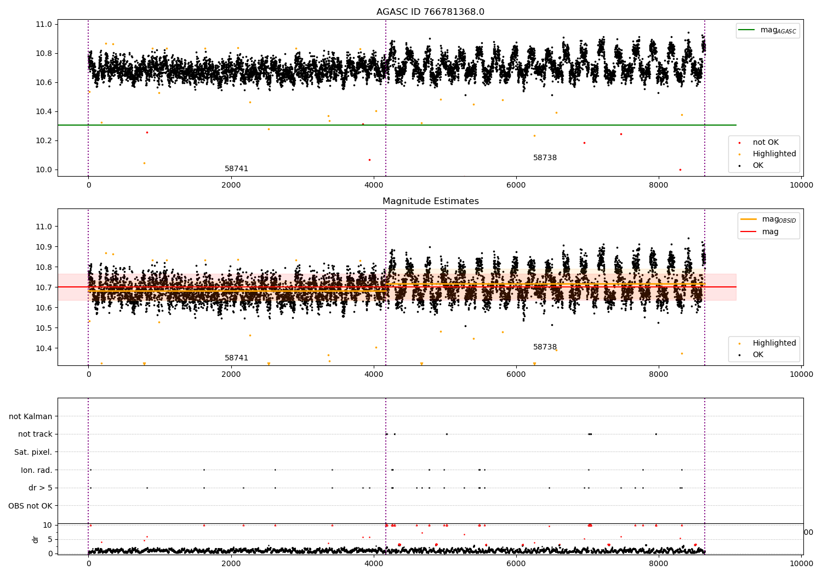The width and height of the screenshot is (822, 576).
Task: Click the 2000 x-tick under the AGASC plot
Action: (x=231, y=185)
